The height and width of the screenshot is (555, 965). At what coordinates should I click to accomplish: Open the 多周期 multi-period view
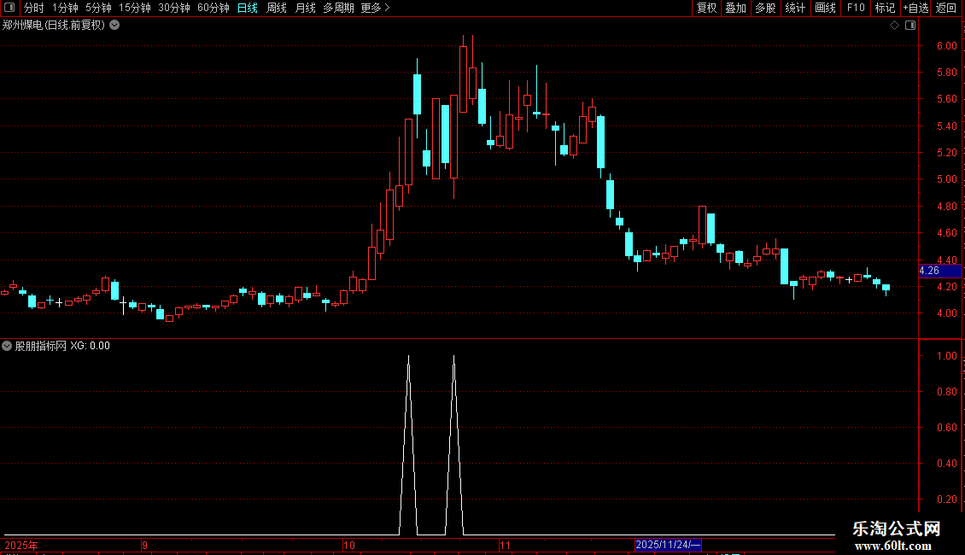338,8
